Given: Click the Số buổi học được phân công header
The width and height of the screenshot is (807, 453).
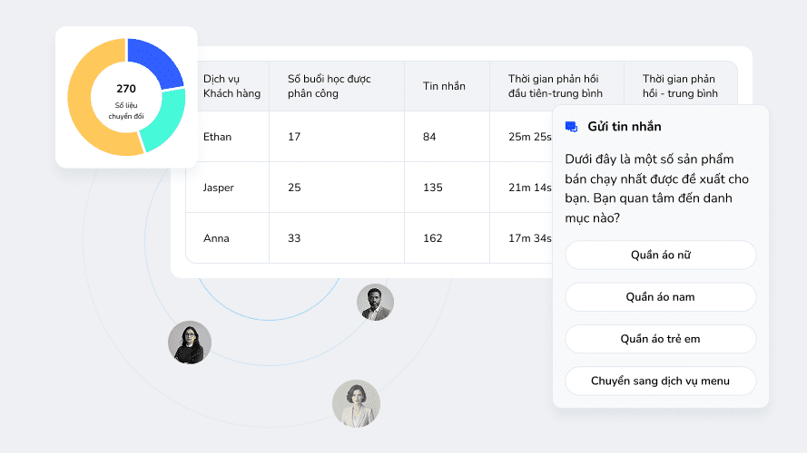Looking at the screenshot, I should pyautogui.click(x=329, y=86).
